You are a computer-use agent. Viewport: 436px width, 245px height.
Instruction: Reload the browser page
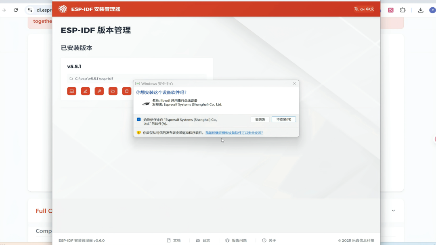[x=16, y=10]
